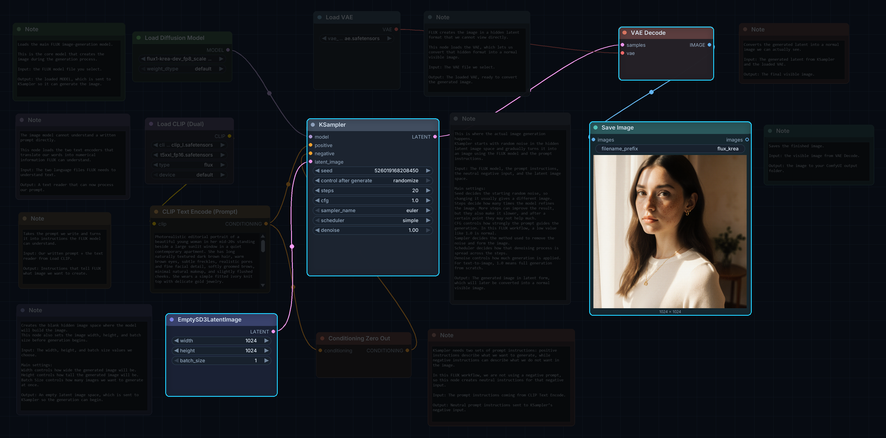886x438 pixels.
Task: Open the weight_dtype default dropdown
Action: coord(183,69)
